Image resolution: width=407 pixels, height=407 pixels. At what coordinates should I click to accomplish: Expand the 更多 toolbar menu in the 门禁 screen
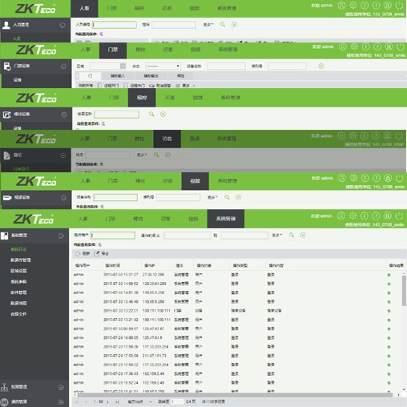click(x=186, y=86)
